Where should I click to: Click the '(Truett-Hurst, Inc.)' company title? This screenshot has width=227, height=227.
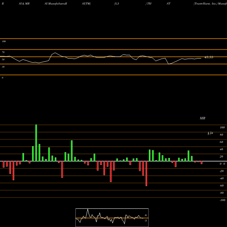(206, 4)
